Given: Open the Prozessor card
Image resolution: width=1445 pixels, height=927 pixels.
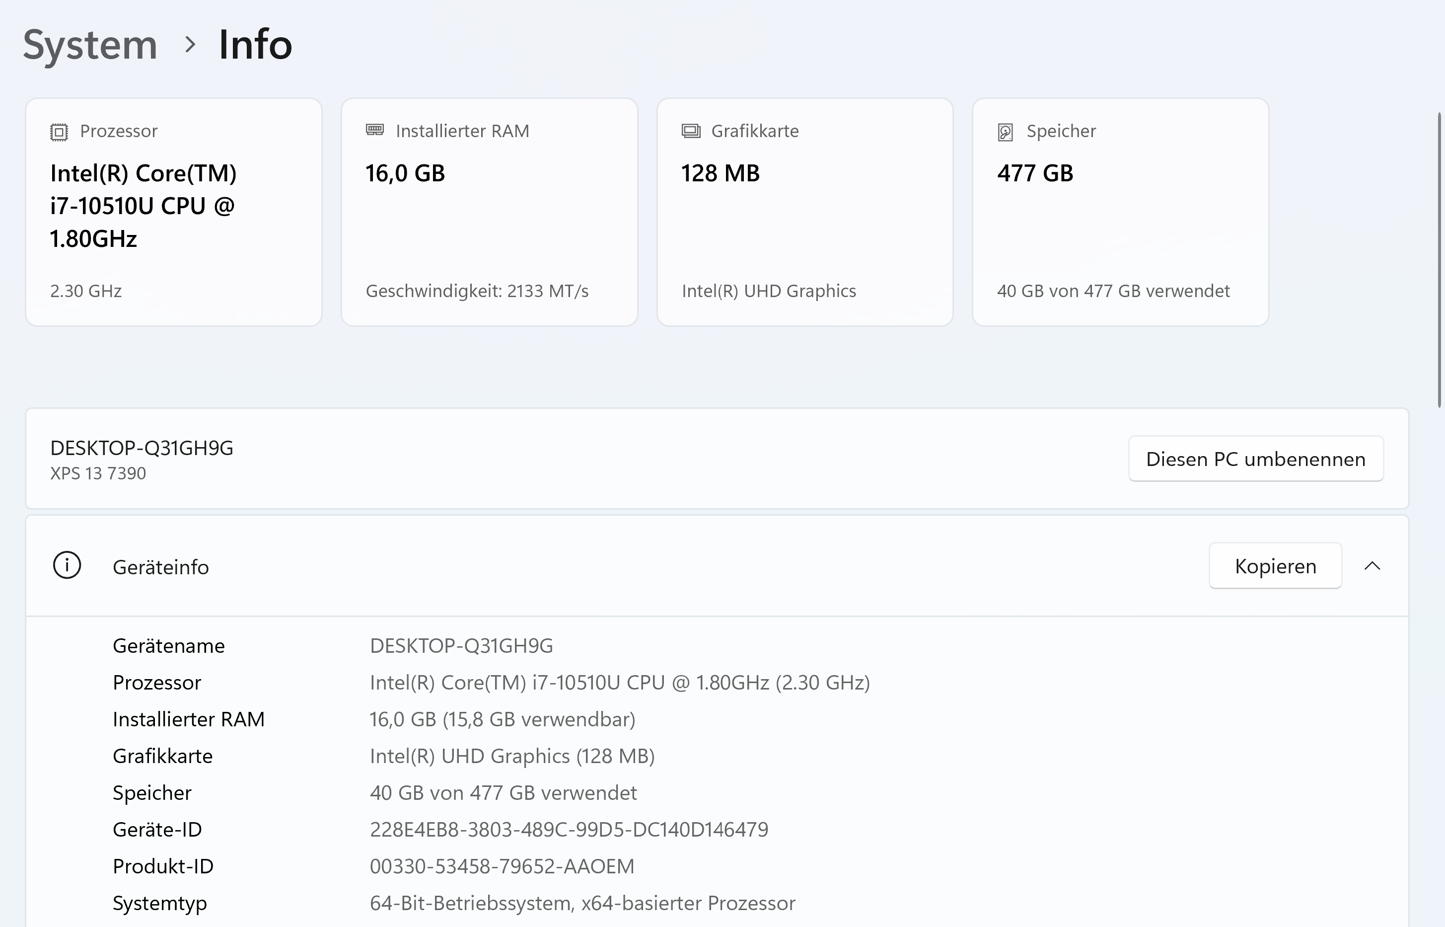Looking at the screenshot, I should pyautogui.click(x=174, y=212).
